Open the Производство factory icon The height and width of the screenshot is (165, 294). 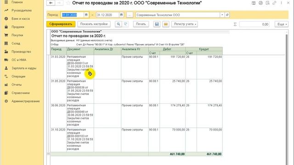(x=6, y=52)
